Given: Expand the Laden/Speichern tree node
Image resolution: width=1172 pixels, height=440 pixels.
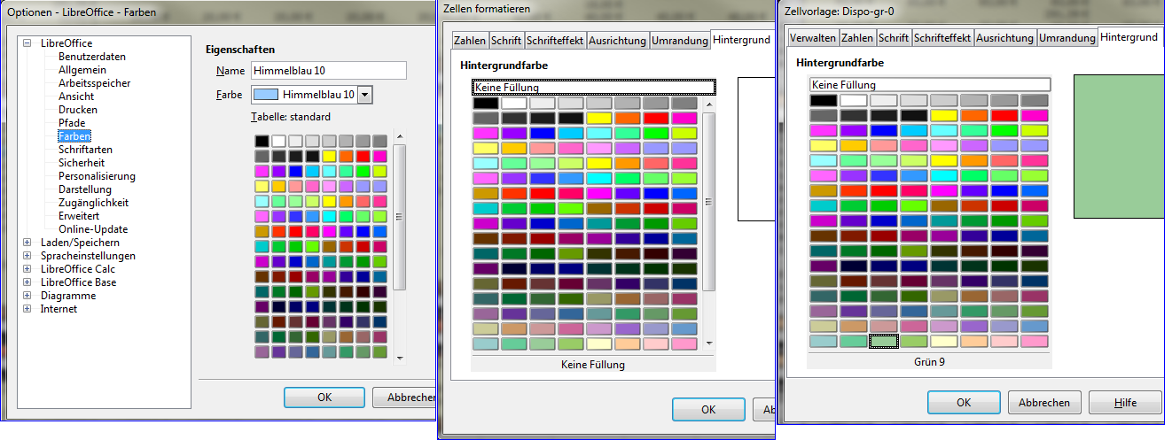Looking at the screenshot, I should point(27,243).
